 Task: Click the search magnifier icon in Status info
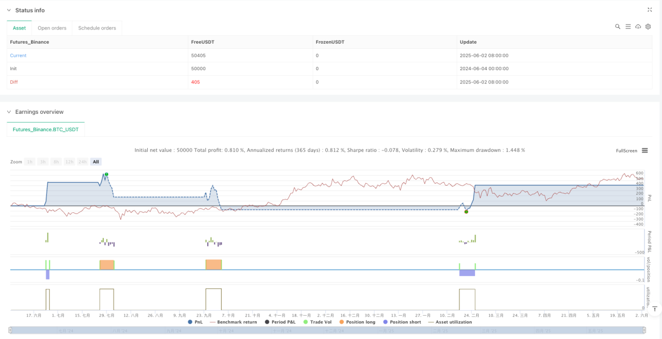618,26
